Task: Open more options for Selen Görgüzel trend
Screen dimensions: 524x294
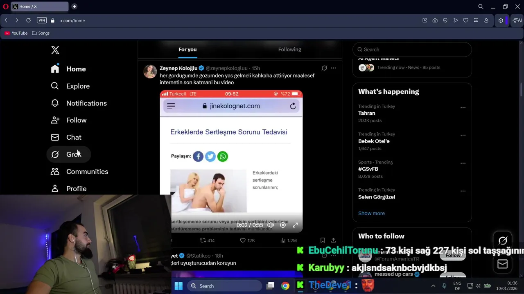Action: (x=463, y=191)
